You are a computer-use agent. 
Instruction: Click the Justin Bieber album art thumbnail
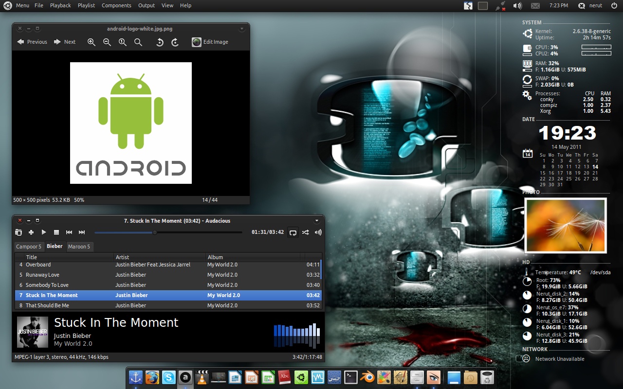click(x=33, y=332)
